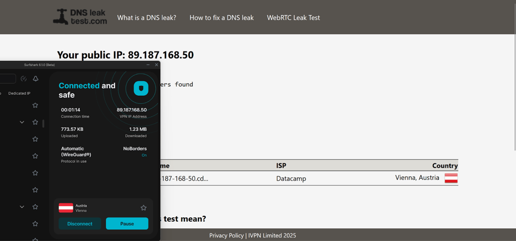The height and width of the screenshot is (241, 516).
Task: Click the circular check icon beside the bell
Action: coord(24,79)
